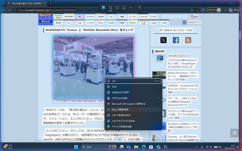Open the AKIBA navigation tab
242x151 pixels.
tap(101, 17)
